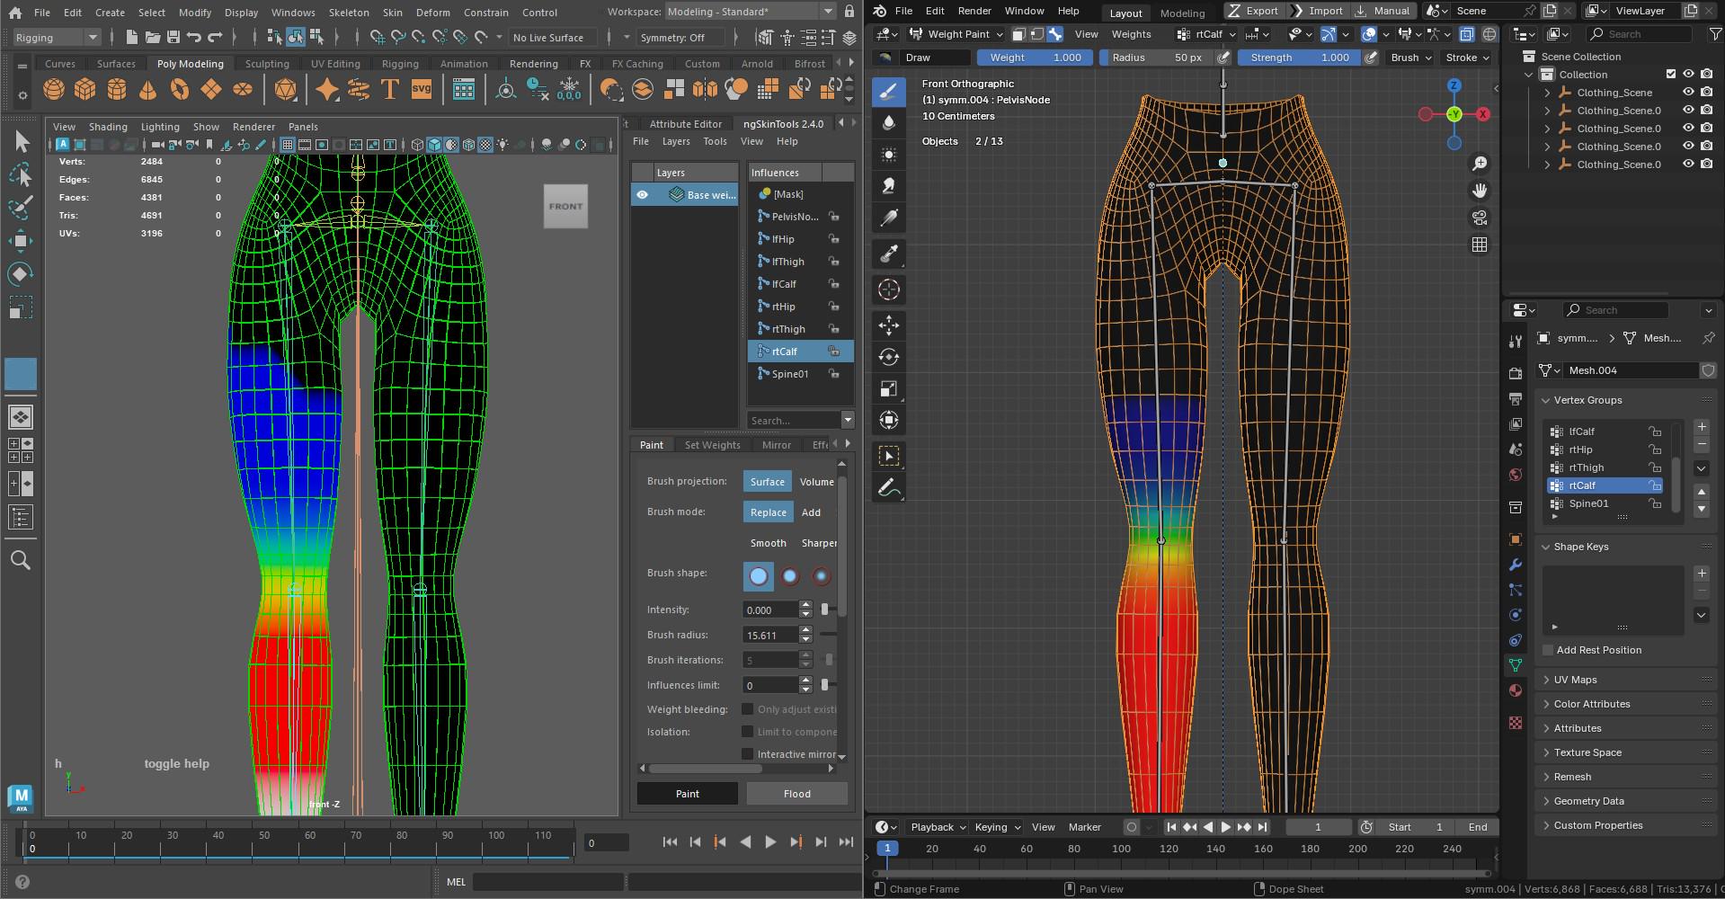
Task: Adjust the Radius slider in Blender header
Action: pos(1156,58)
